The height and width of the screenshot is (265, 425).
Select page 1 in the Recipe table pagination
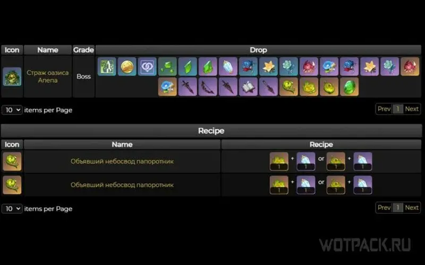pyautogui.click(x=397, y=208)
